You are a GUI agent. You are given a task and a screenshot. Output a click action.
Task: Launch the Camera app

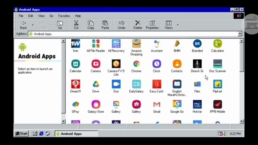coord(96,64)
